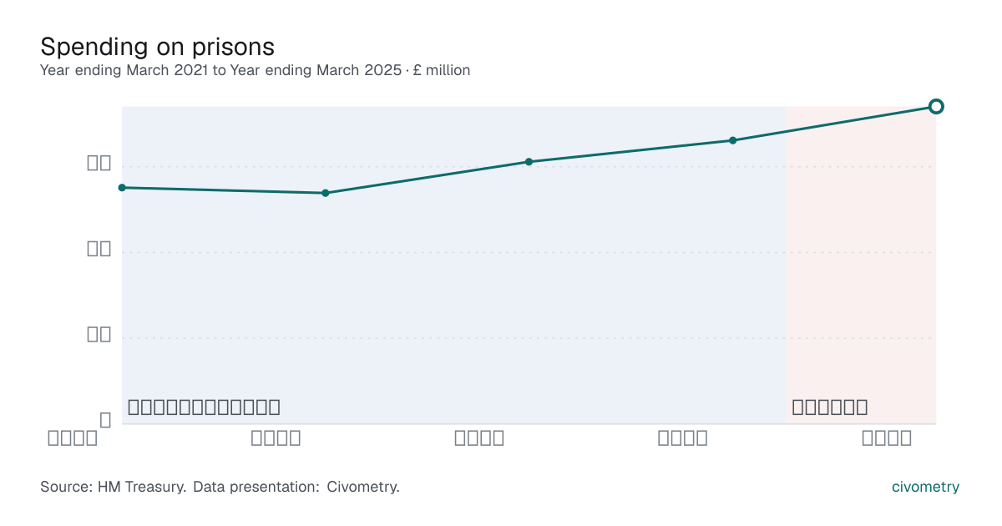Click the label text inside the blue region
Viewport: 1002px width, 526px height.
coord(204,407)
